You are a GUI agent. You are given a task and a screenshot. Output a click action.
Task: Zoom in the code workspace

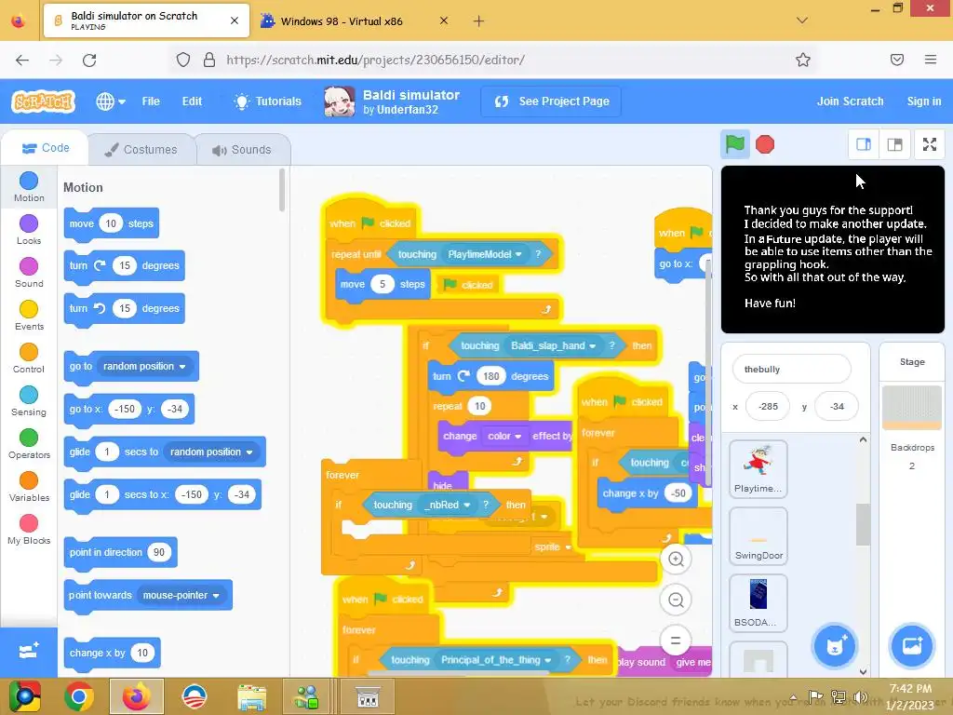coord(676,560)
